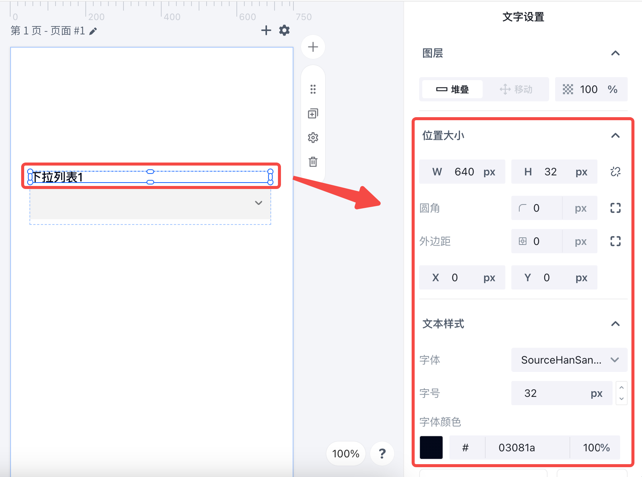Toggle the aspect ratio lock icon
The image size is (642, 477).
point(616,172)
